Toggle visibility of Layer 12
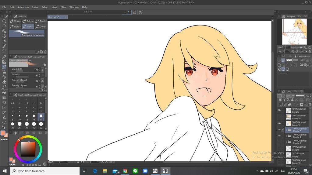The image size is (312, 175). 279,124
